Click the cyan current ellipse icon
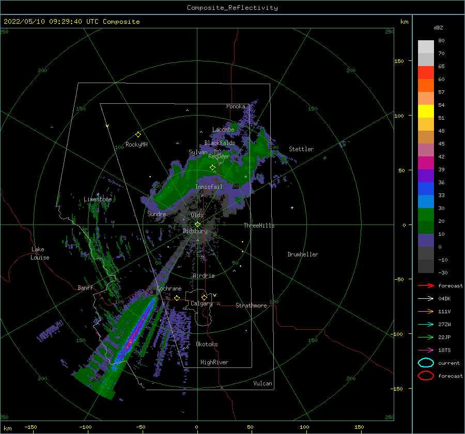Viewport: 465px width, 434px height. click(426, 363)
